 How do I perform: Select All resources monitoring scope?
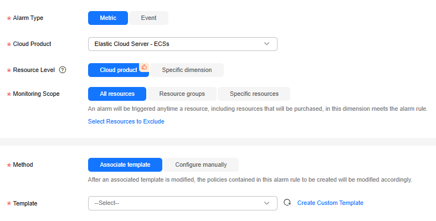click(x=117, y=94)
